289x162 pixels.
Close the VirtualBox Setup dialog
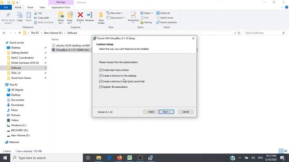click(x=193, y=38)
